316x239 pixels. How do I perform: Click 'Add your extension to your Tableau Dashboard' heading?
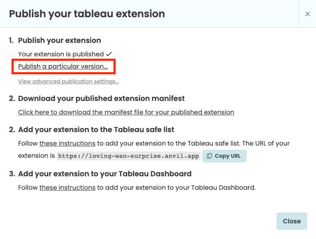click(105, 174)
